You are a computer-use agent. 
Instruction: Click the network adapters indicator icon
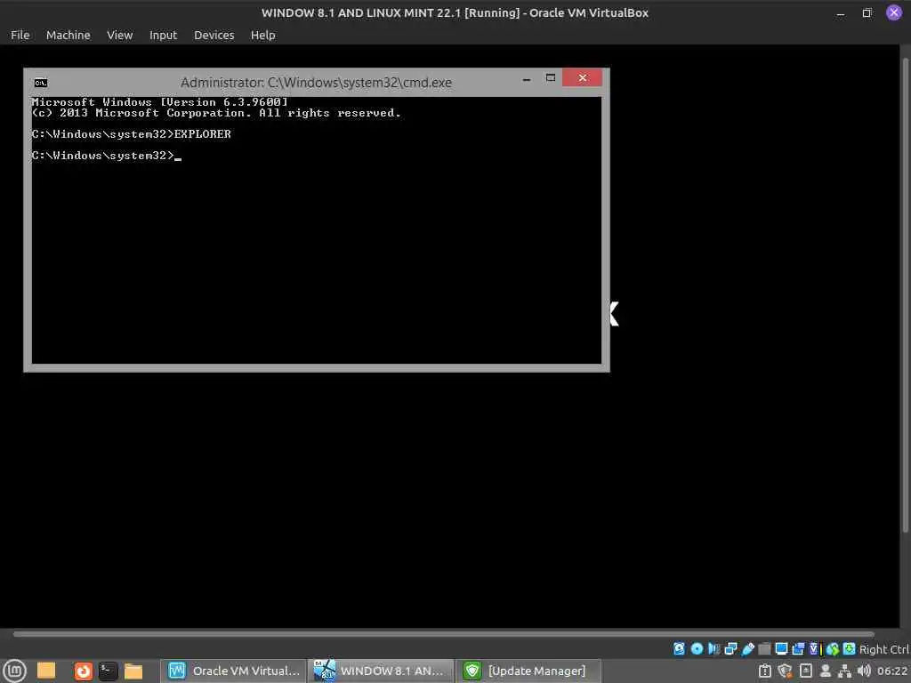click(731, 648)
